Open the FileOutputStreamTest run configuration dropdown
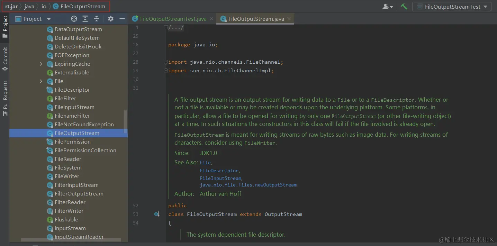497x246 pixels. coord(452,7)
